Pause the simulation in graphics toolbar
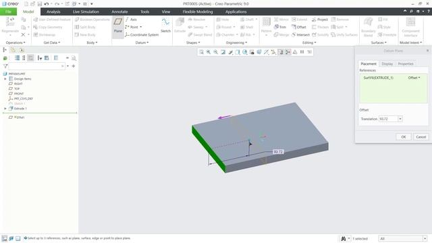432x243 pixels. tap(302, 52)
